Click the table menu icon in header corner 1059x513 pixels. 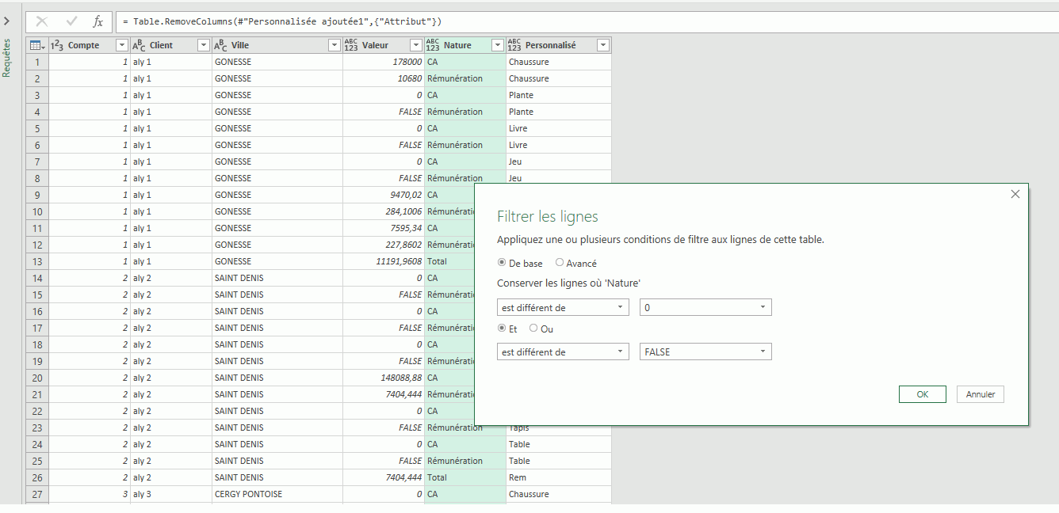coord(36,46)
